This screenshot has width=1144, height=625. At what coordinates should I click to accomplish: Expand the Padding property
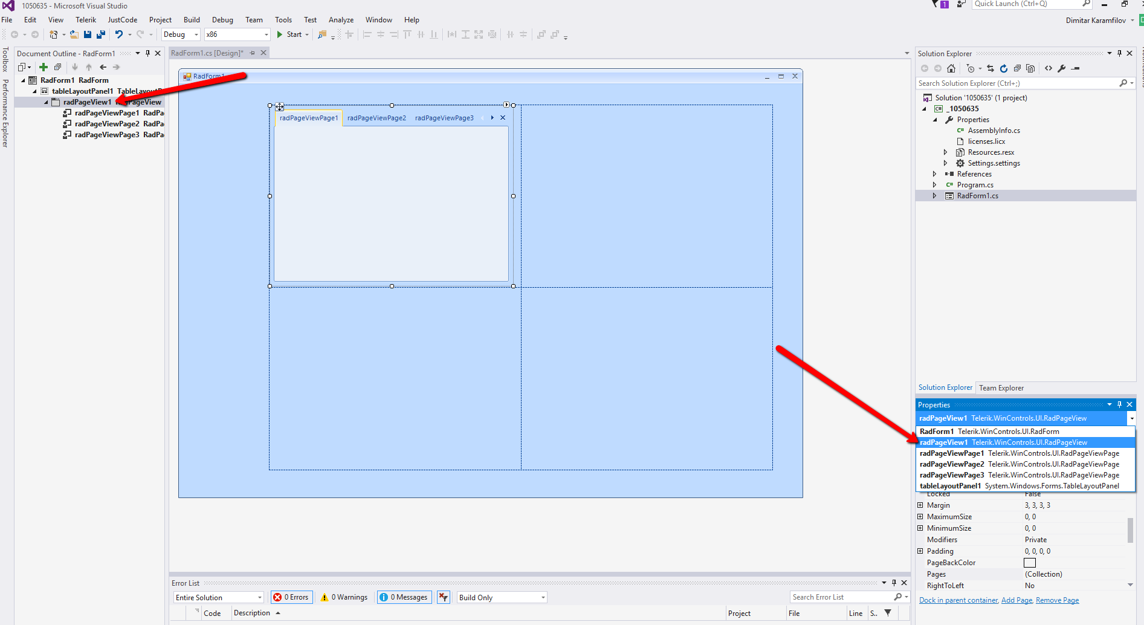pos(920,551)
